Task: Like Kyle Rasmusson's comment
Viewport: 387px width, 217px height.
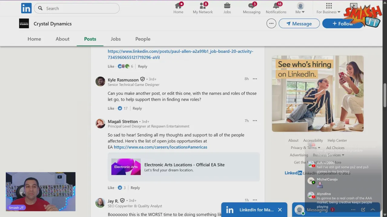Action: 111,108
